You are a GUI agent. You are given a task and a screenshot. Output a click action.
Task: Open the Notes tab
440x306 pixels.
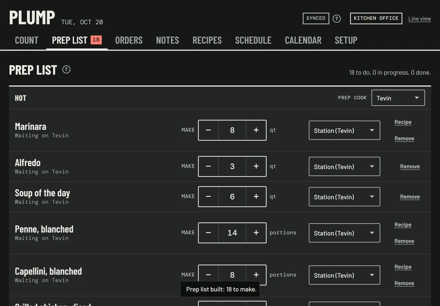click(167, 40)
